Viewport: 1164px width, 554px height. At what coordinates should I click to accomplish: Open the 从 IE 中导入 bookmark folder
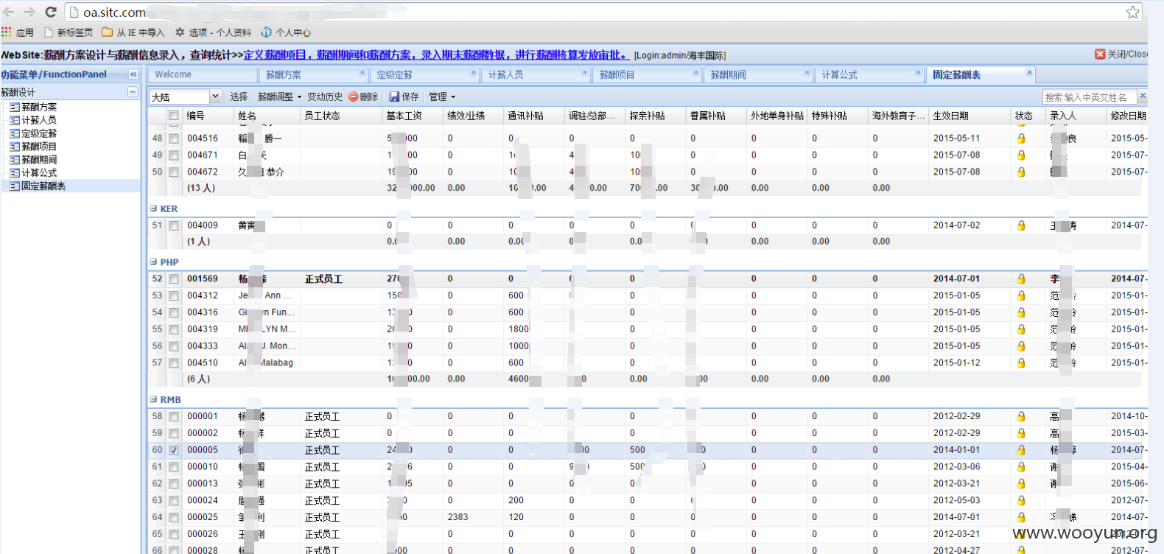(133, 32)
